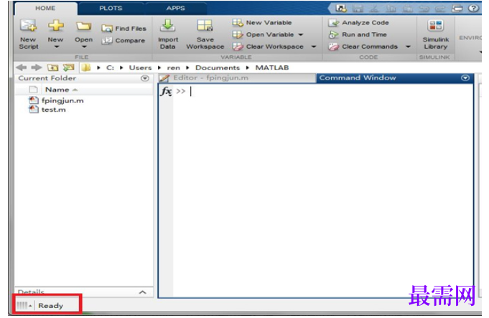Open the Clear Workspace dropdown arrow
489x318 pixels.
click(314, 47)
